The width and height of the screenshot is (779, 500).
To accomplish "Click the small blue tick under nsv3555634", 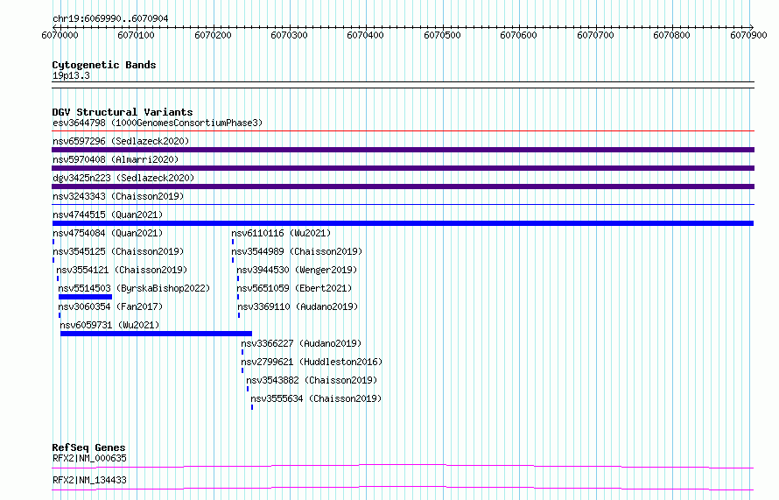I will coord(252,407).
